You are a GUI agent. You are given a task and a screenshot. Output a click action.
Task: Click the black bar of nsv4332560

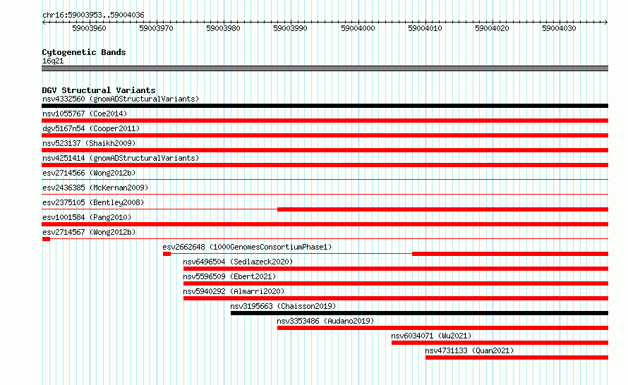[325, 106]
